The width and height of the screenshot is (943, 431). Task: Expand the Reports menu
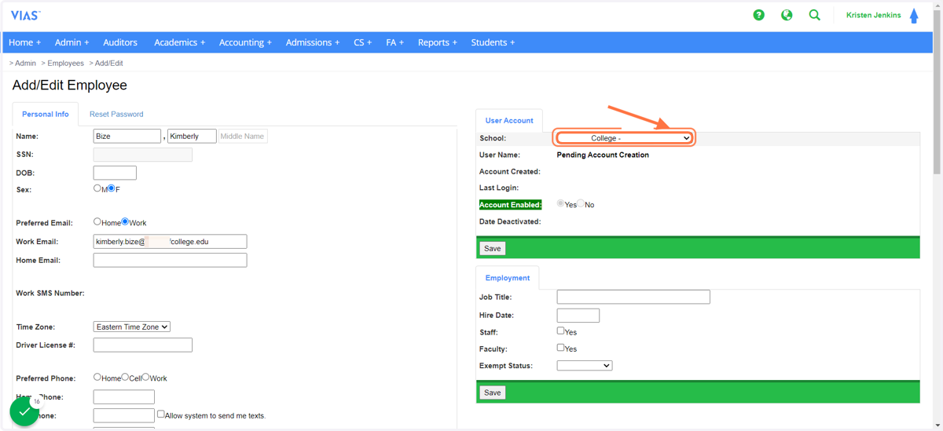click(438, 42)
